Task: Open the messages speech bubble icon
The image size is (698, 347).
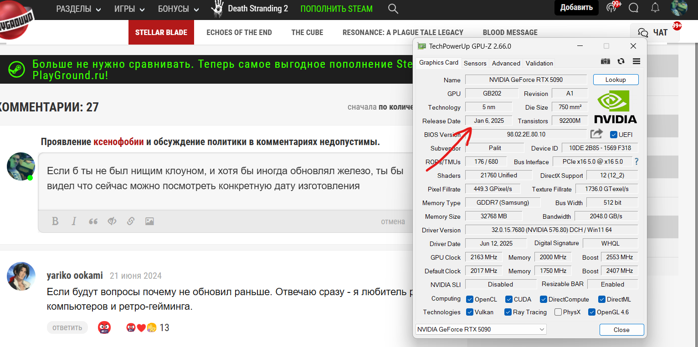Action: pos(633,8)
